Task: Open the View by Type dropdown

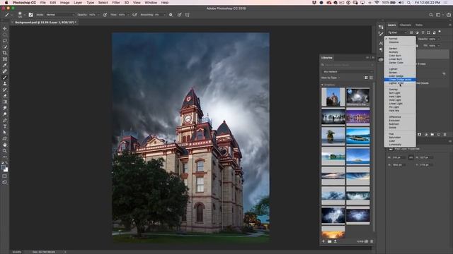Action: click(331, 78)
